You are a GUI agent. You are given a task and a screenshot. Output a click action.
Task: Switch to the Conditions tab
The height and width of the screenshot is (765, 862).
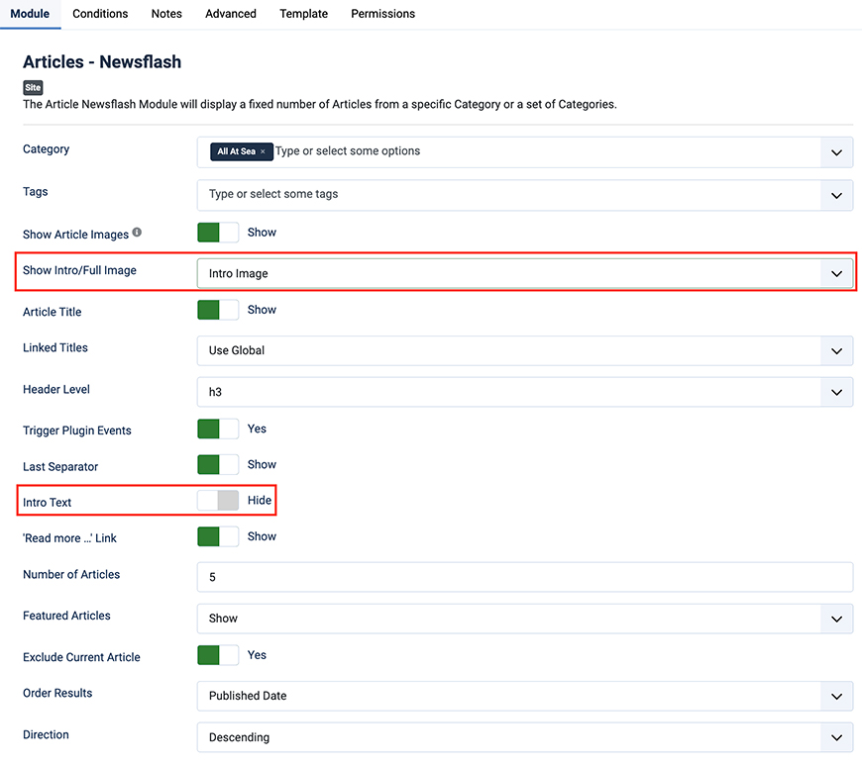tap(100, 14)
